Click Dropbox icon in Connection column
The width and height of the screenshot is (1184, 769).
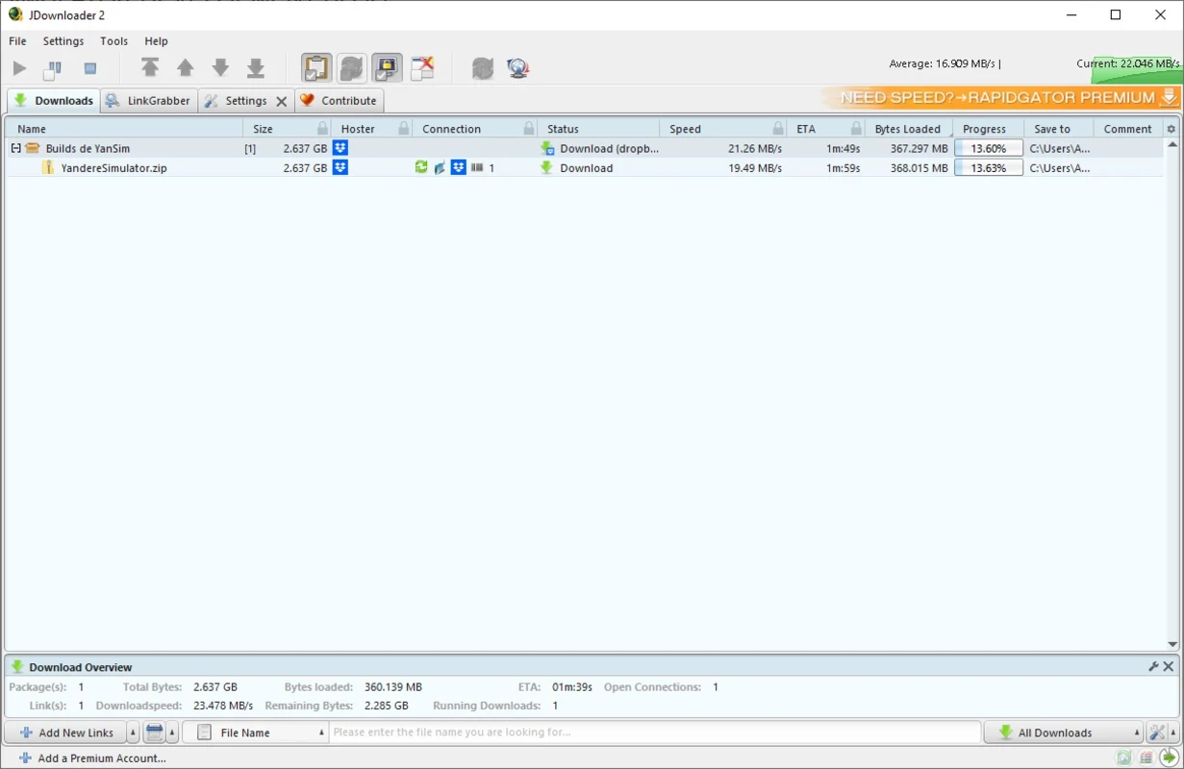[x=459, y=167]
